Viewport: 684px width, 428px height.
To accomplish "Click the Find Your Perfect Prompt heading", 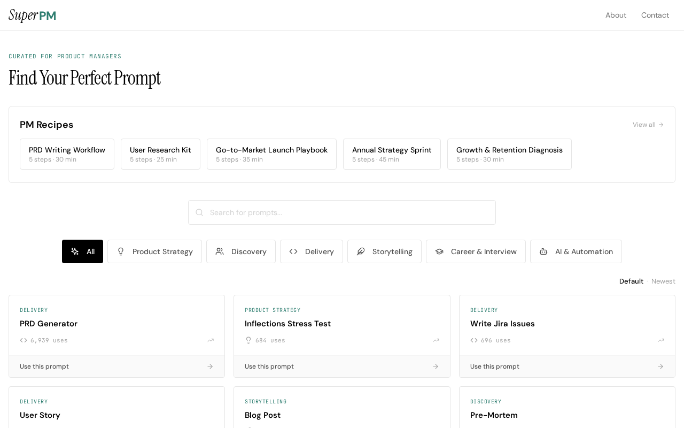I will tap(84, 78).
